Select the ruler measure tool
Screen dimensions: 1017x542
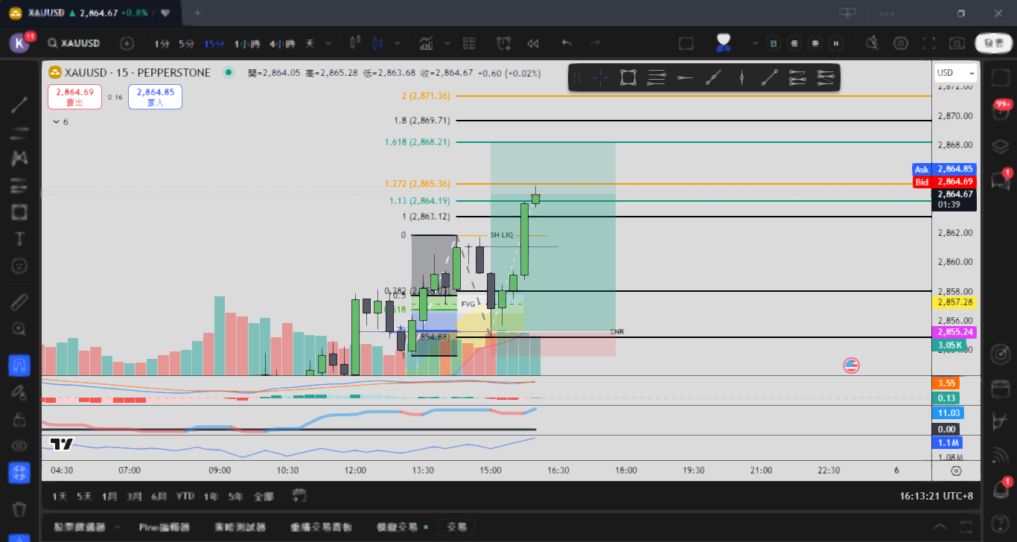pos(19,302)
